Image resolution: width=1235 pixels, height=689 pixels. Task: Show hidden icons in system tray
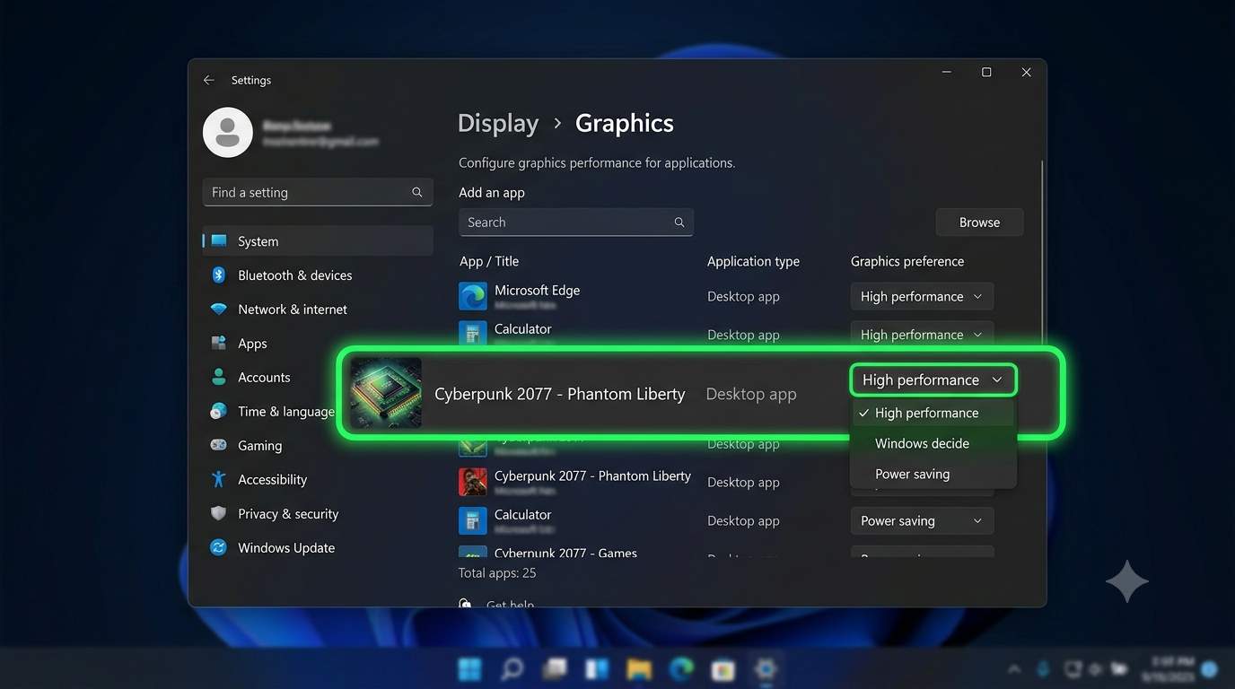click(x=1014, y=669)
